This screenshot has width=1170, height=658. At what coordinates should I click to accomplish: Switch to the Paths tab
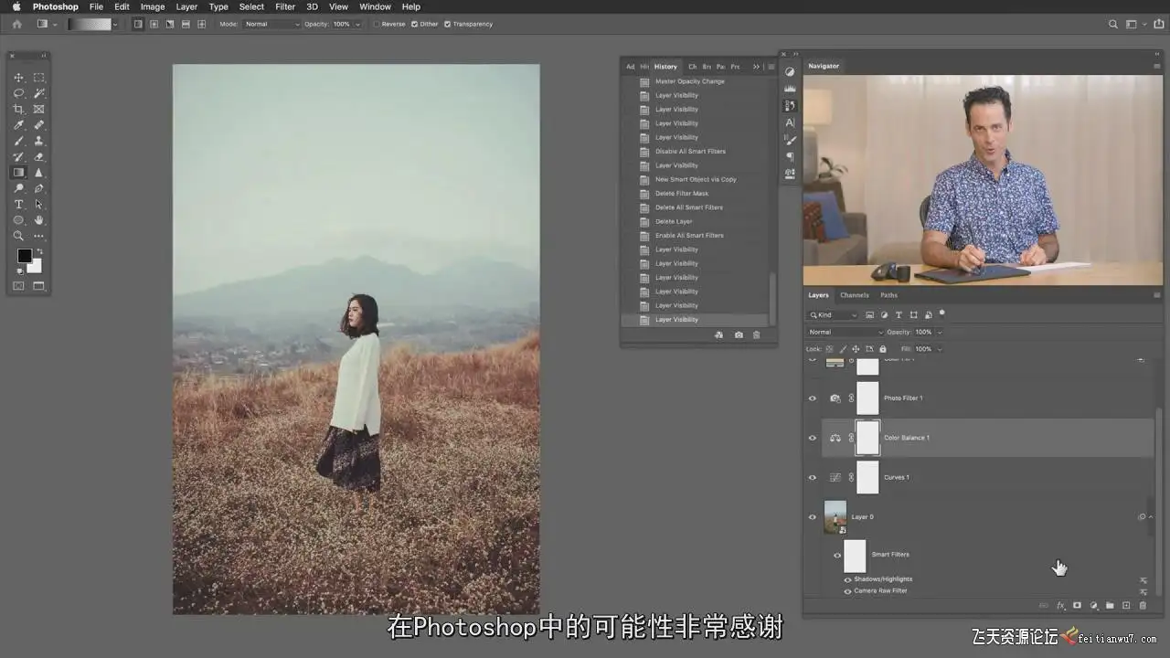(889, 295)
